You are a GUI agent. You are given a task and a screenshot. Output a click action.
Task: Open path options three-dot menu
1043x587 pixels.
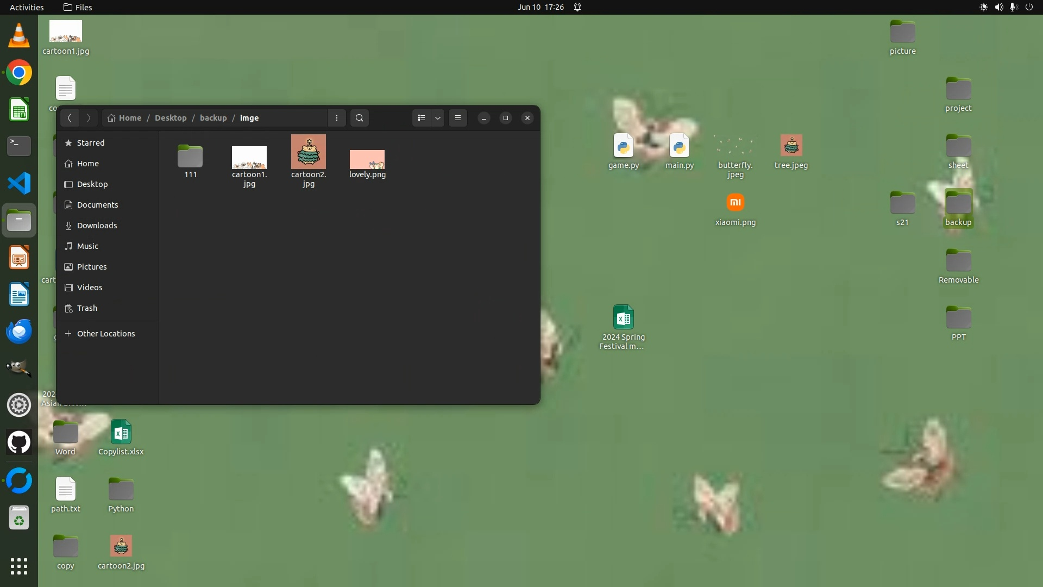(337, 118)
